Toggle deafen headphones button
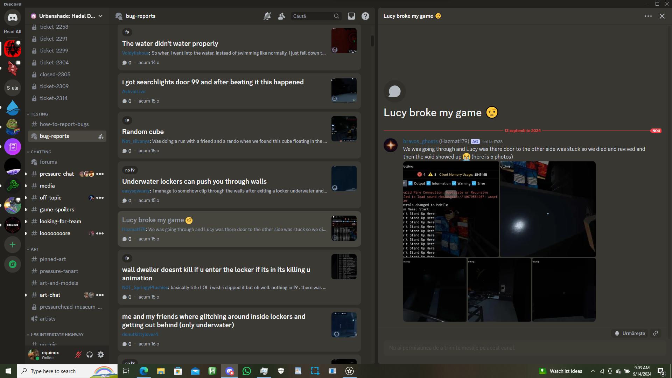672x378 pixels. coord(90,355)
